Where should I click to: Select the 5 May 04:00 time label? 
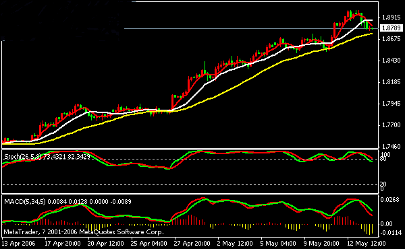(278, 244)
